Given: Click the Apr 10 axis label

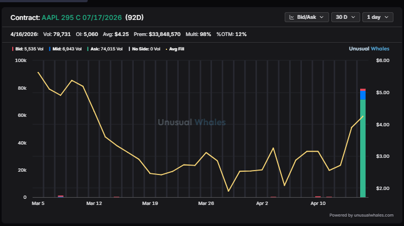Looking at the screenshot, I should point(318,203).
